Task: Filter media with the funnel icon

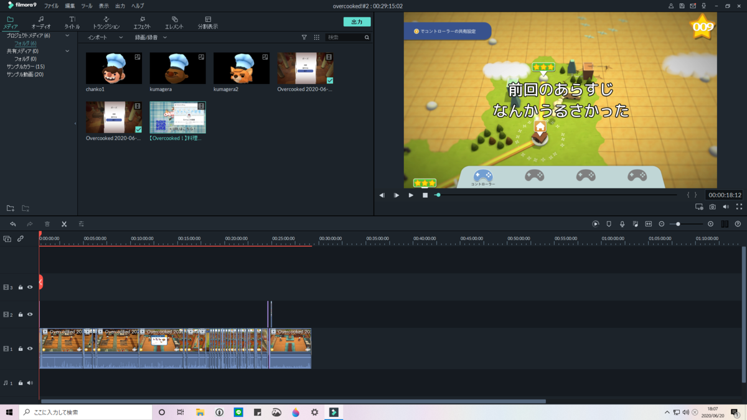Action: pos(304,37)
